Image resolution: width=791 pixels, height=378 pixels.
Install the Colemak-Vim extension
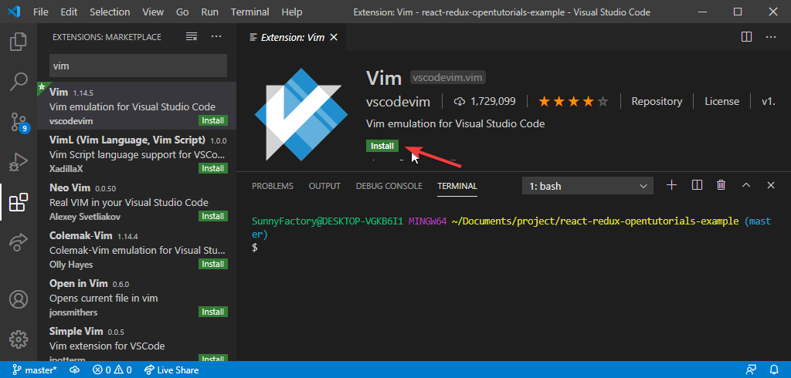click(x=213, y=264)
